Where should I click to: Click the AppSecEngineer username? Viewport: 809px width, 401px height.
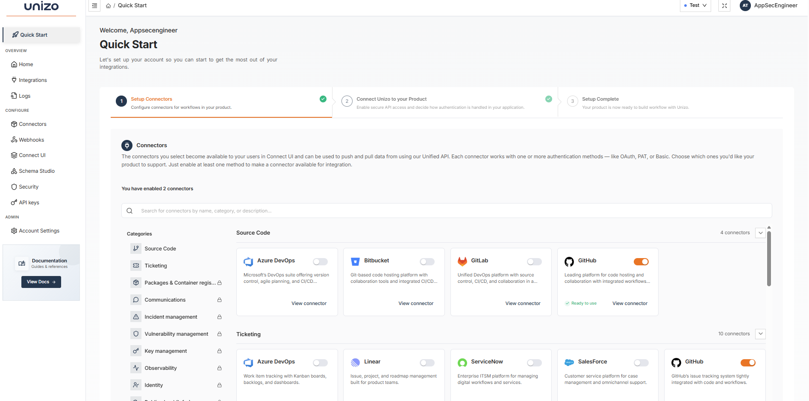776,6
